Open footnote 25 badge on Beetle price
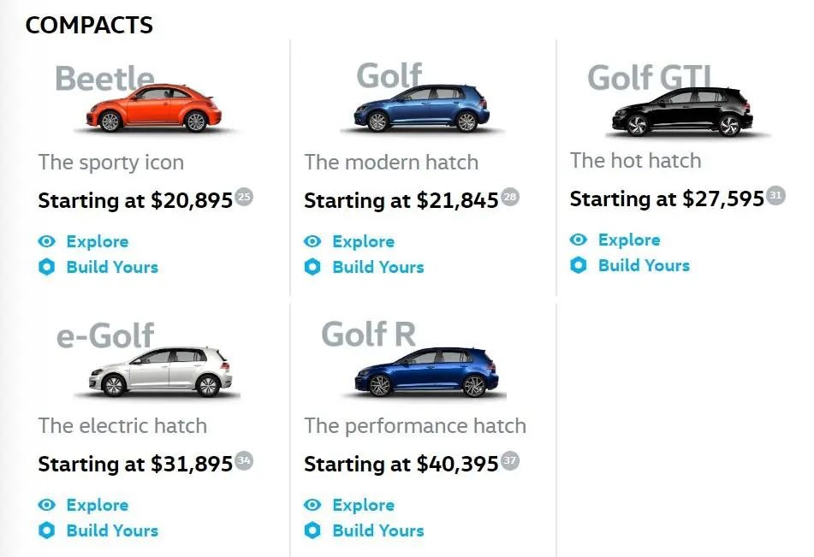Viewport: 814px width, 557px height. point(244,197)
